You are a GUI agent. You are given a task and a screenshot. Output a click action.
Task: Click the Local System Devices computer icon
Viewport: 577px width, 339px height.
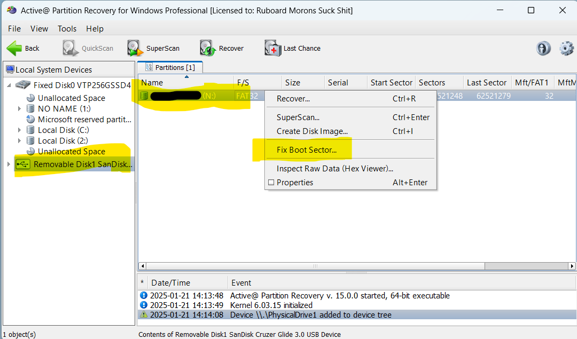click(x=10, y=69)
